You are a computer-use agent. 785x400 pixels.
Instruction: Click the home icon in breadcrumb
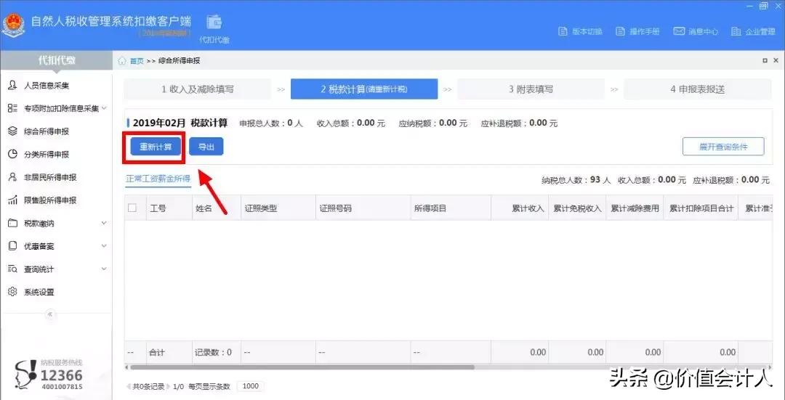point(121,61)
